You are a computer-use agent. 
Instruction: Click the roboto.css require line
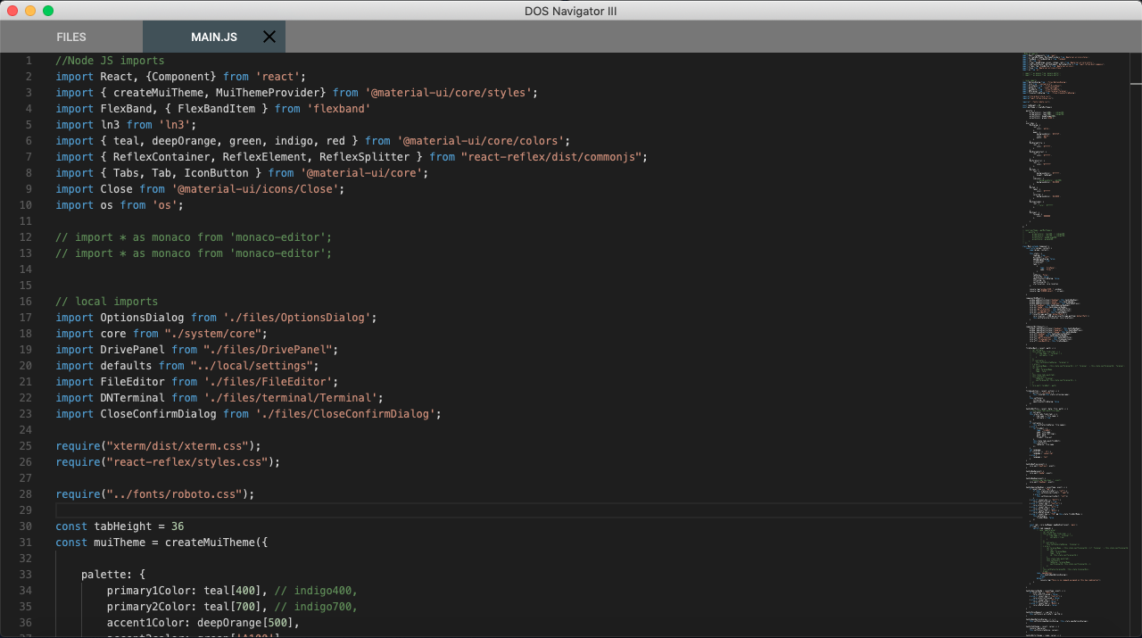[x=155, y=494]
